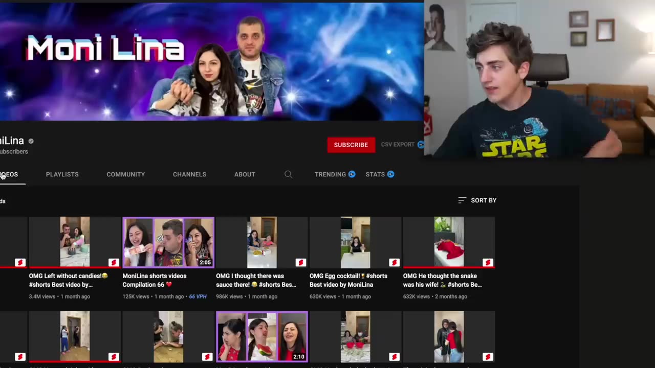Image resolution: width=655 pixels, height=368 pixels.
Task: Click the blue arrow icon beside STATS
Action: click(391, 174)
